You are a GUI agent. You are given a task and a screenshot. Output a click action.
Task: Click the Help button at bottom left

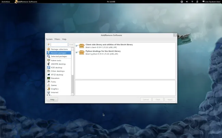point(52,100)
